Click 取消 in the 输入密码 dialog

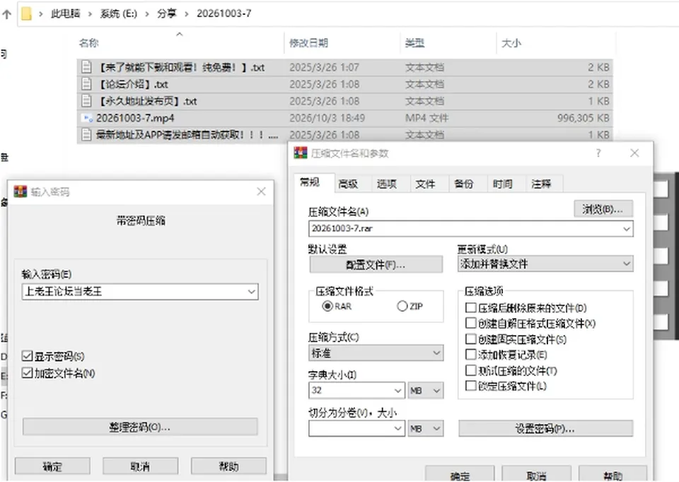point(140,466)
